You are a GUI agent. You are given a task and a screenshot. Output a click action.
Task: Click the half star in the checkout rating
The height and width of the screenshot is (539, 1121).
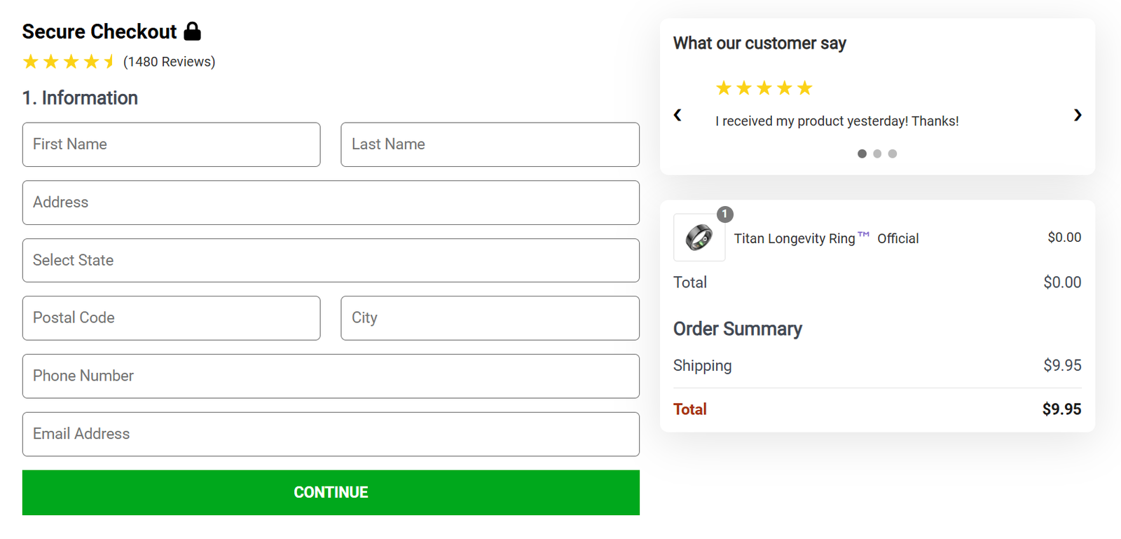(x=109, y=62)
